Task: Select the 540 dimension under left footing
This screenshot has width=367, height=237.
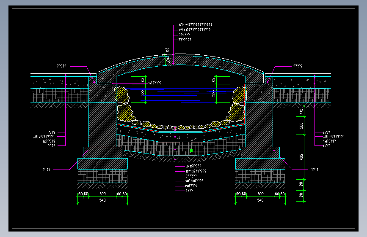Action: coord(102,200)
